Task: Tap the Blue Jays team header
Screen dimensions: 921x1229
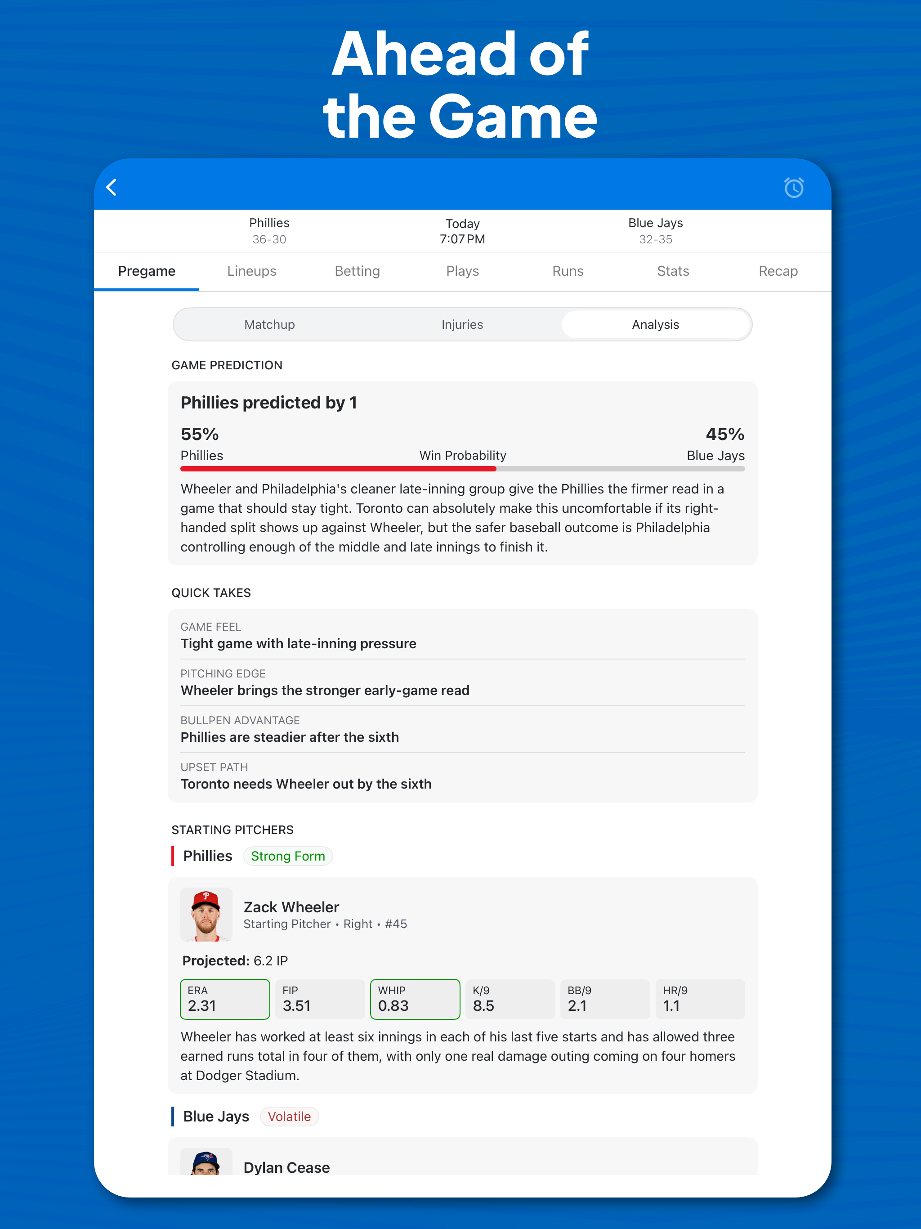Action: (x=656, y=231)
